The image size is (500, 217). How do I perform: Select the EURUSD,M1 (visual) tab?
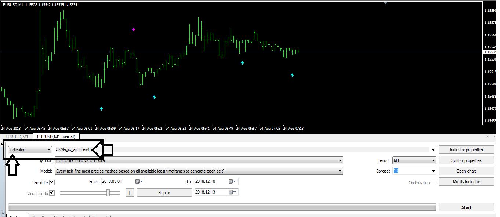56,137
